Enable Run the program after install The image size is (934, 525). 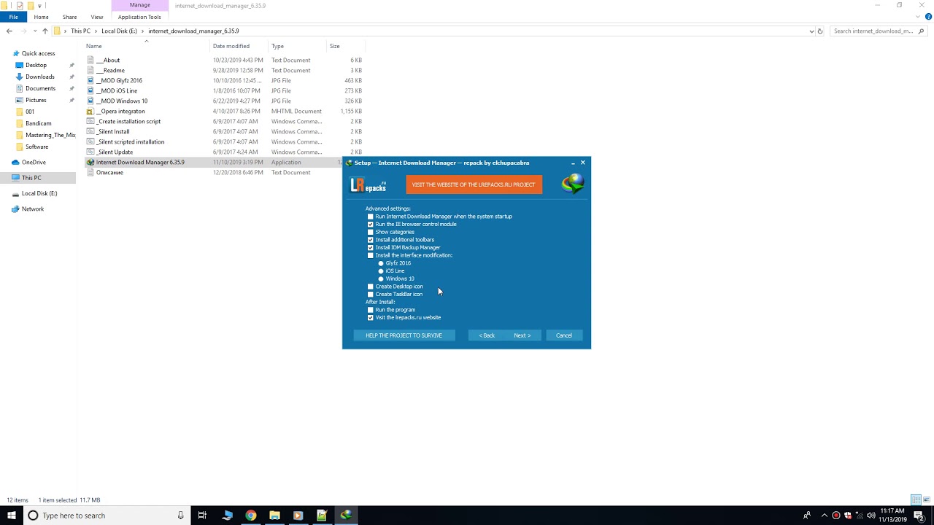pyautogui.click(x=371, y=310)
